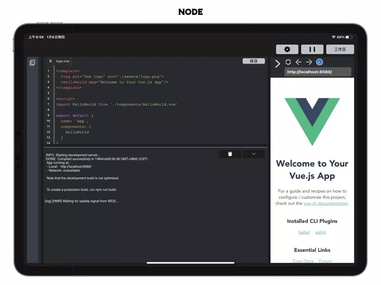Collapse the console panel chevron
The height and width of the screenshot is (285, 381).
[254, 154]
